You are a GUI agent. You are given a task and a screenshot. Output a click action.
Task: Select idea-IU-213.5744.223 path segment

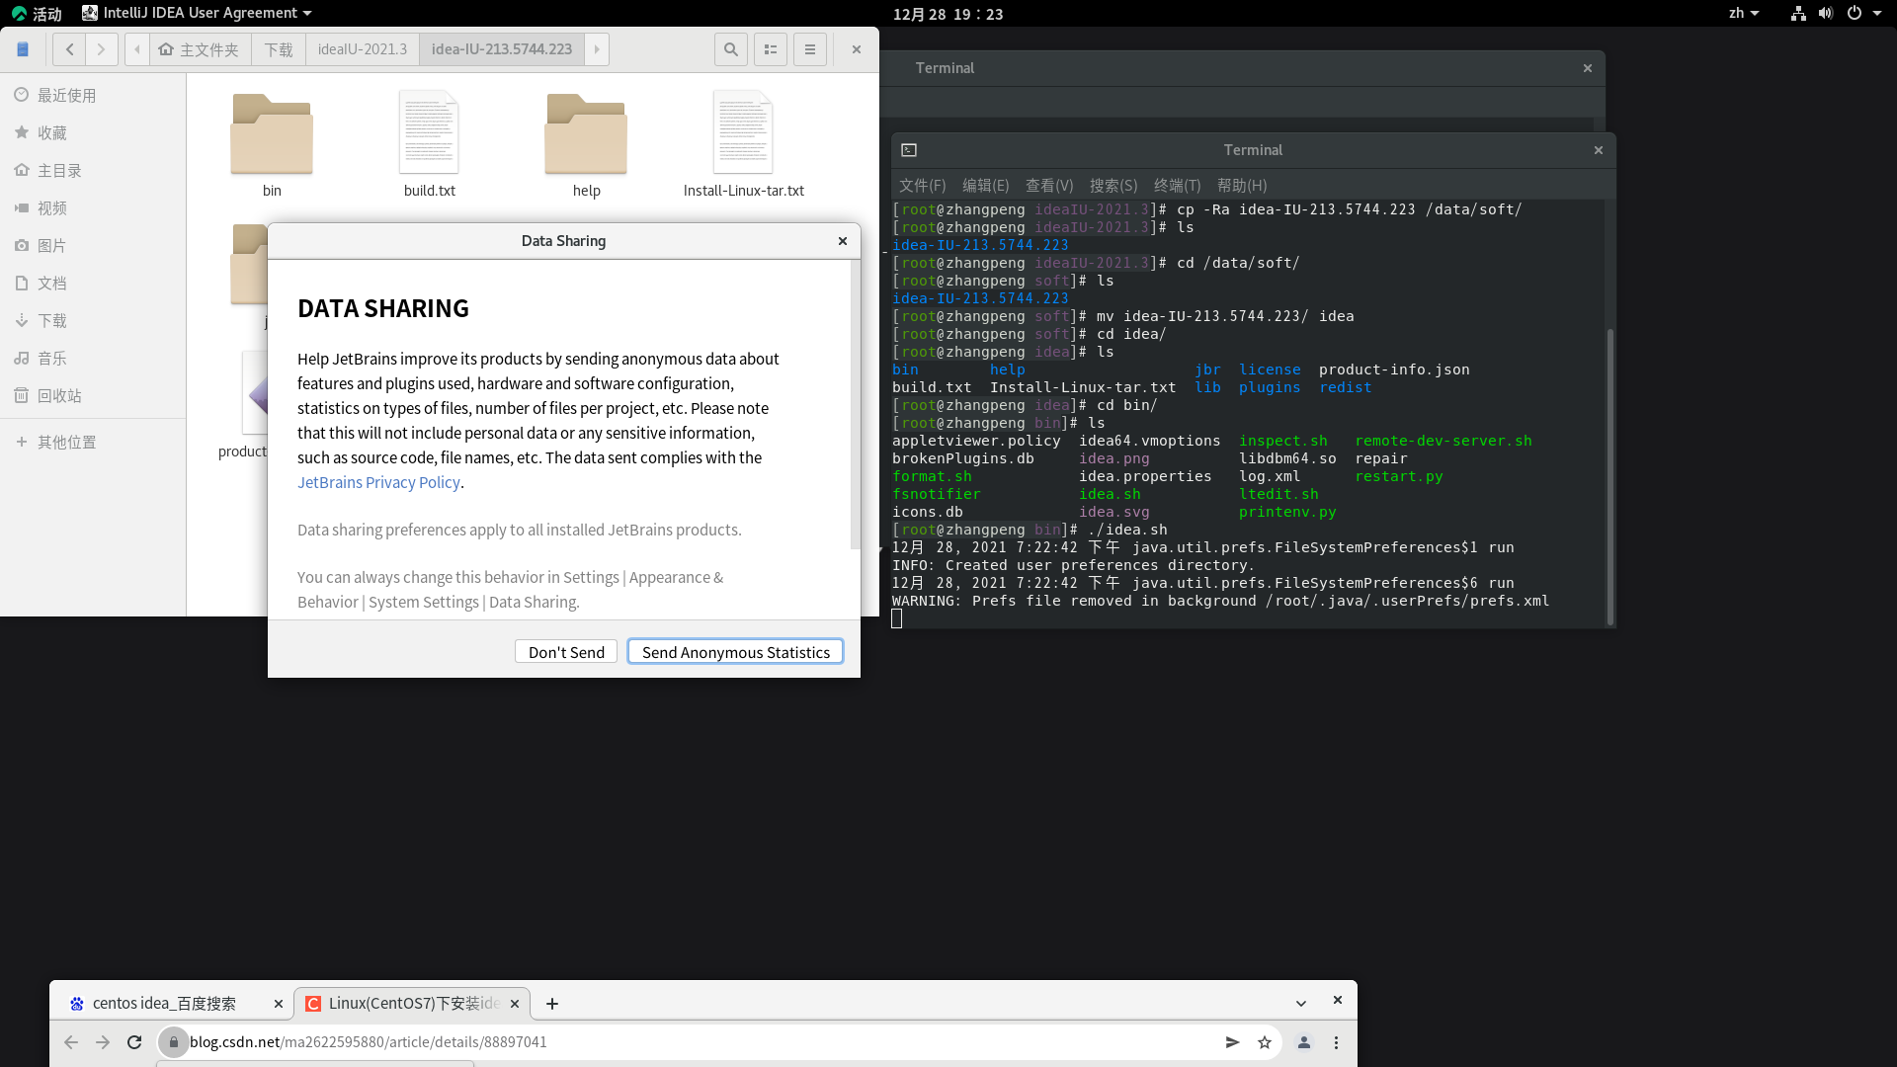502,49
